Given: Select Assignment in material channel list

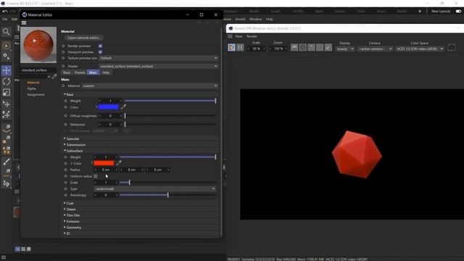Looking at the screenshot, I should click(36, 95).
